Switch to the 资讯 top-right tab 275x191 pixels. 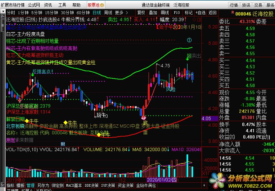click(x=246, y=5)
